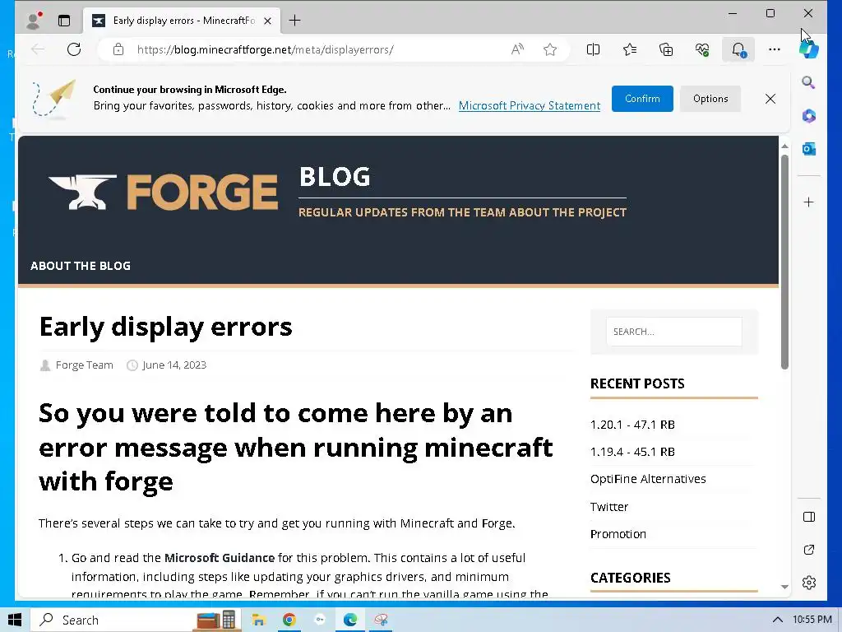Image resolution: width=842 pixels, height=632 pixels.
Task: Open recent post 1.19.4 - 45.1 RB
Action: pyautogui.click(x=632, y=452)
